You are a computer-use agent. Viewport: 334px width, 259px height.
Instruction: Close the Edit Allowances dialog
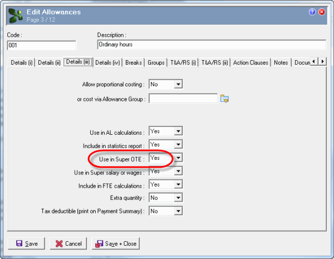pyautogui.click(x=322, y=11)
